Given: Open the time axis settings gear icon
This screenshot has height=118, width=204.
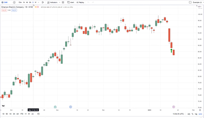Looking at the screenshot, I should pos(200,110).
